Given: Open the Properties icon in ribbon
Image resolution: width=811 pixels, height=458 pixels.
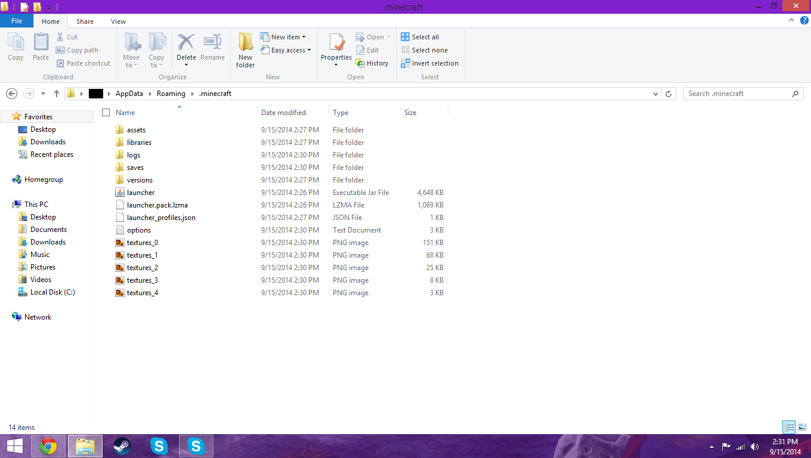Looking at the screenshot, I should (336, 44).
